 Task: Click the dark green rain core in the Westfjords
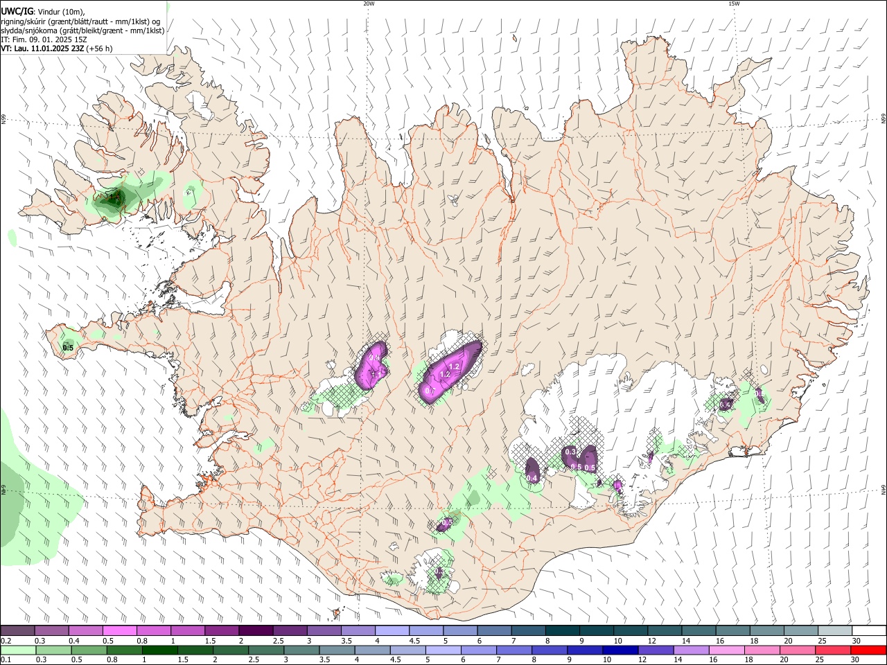tap(115, 198)
